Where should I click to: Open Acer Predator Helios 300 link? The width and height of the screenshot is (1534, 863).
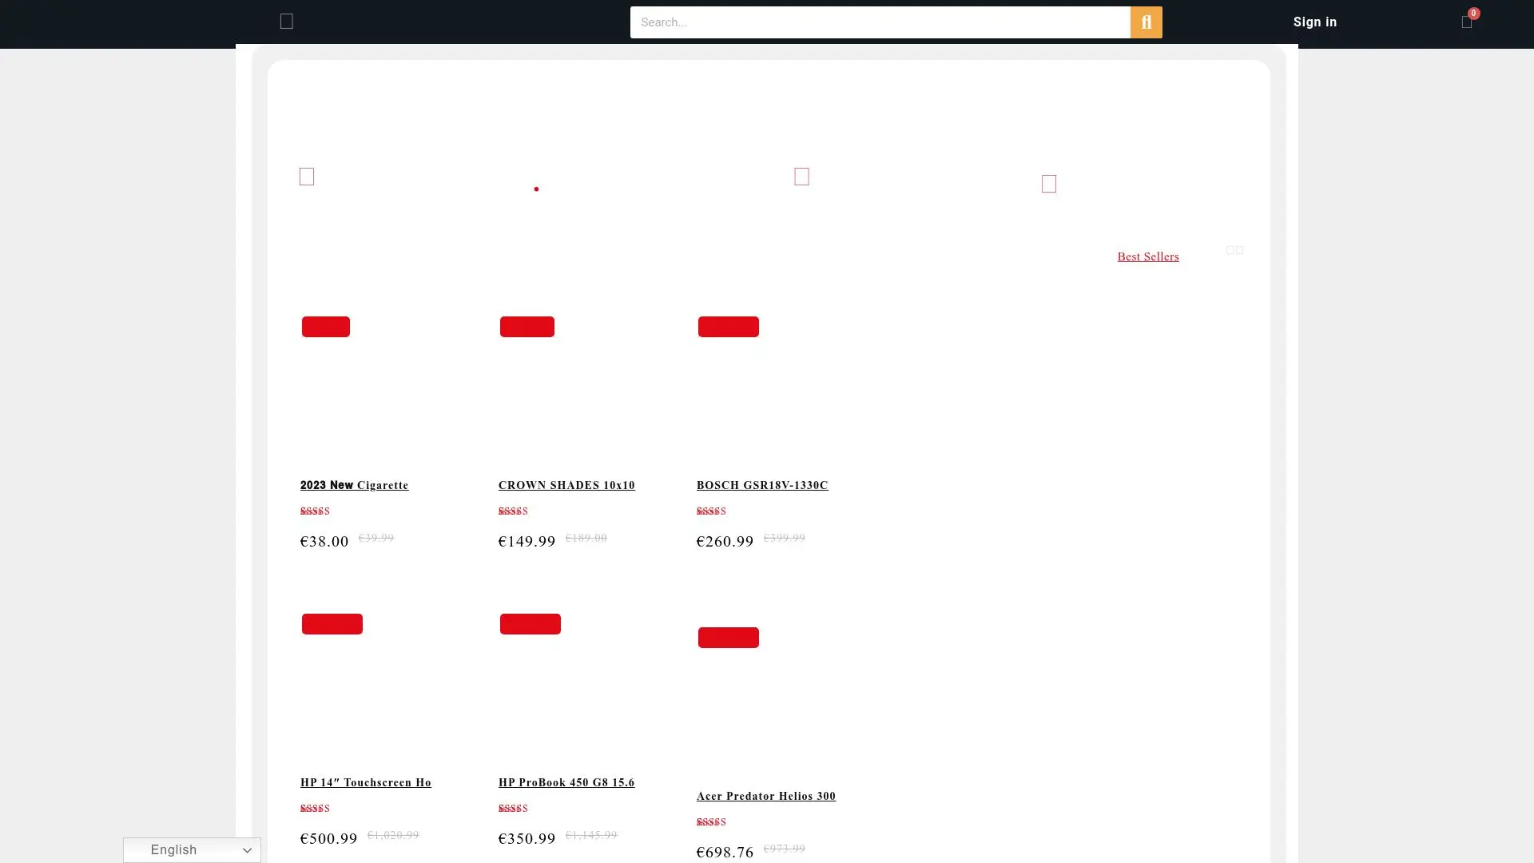pyautogui.click(x=765, y=796)
